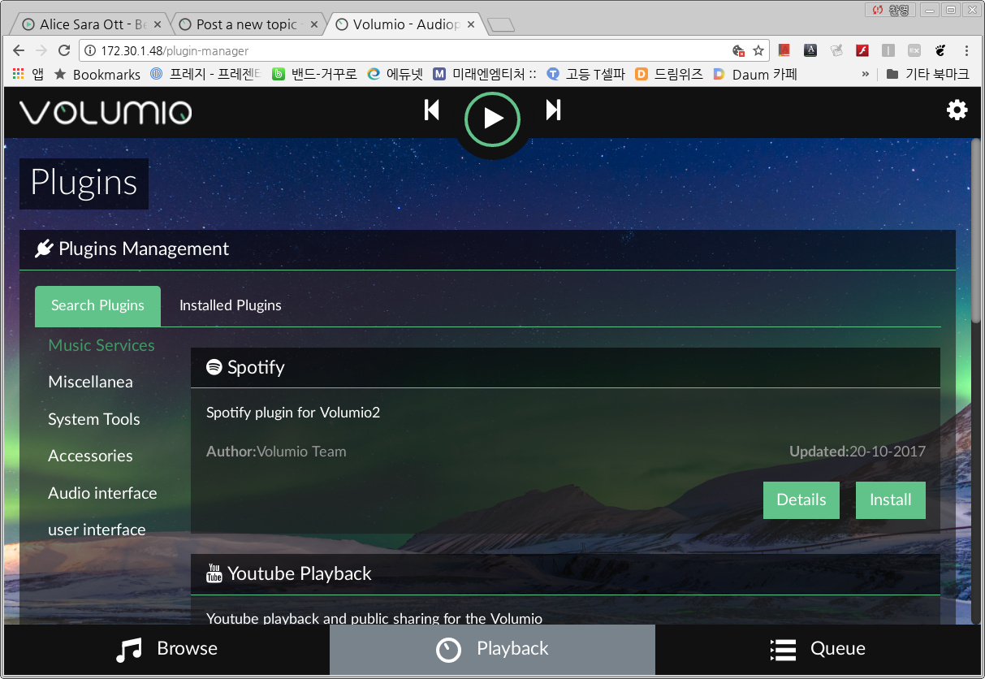The height and width of the screenshot is (679, 985).
Task: Click the previous track button
Action: coord(432,110)
